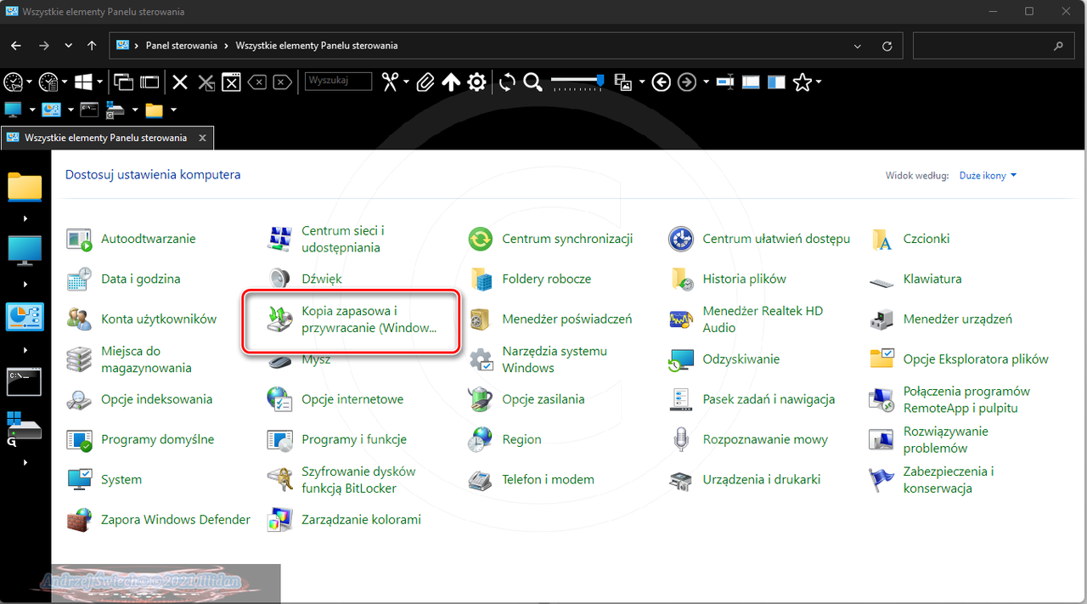Click the gear settings toolbar icon

point(477,82)
